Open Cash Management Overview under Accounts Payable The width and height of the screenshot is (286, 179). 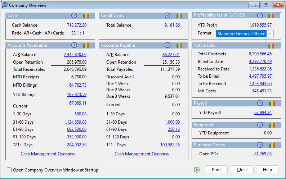tap(142, 154)
